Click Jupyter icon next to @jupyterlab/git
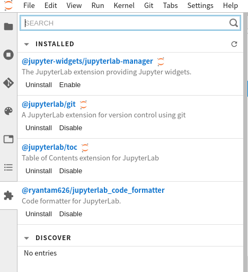The width and height of the screenshot is (248, 272). pos(83,105)
